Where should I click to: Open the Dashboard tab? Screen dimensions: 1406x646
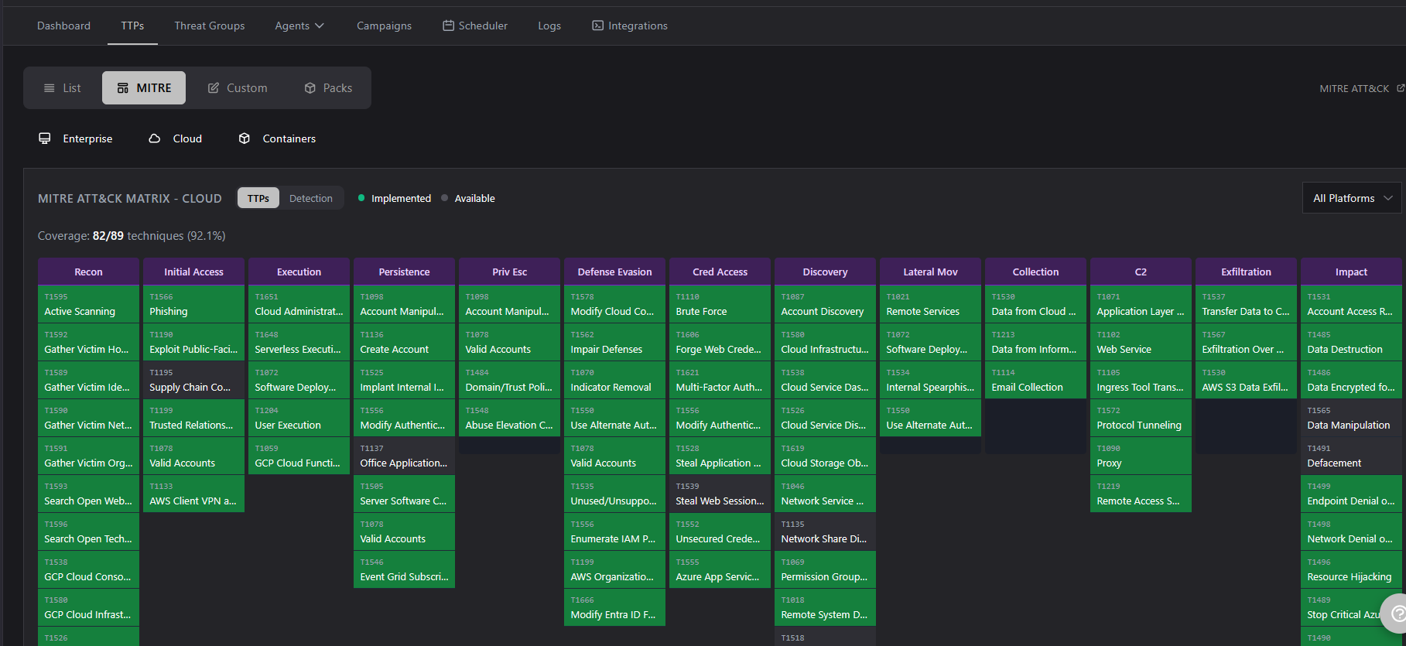tap(63, 26)
